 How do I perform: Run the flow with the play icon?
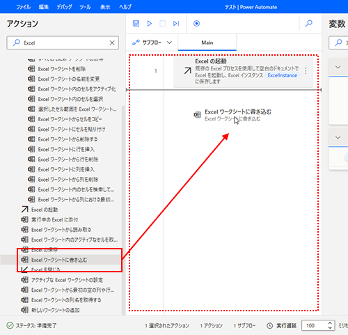150,24
